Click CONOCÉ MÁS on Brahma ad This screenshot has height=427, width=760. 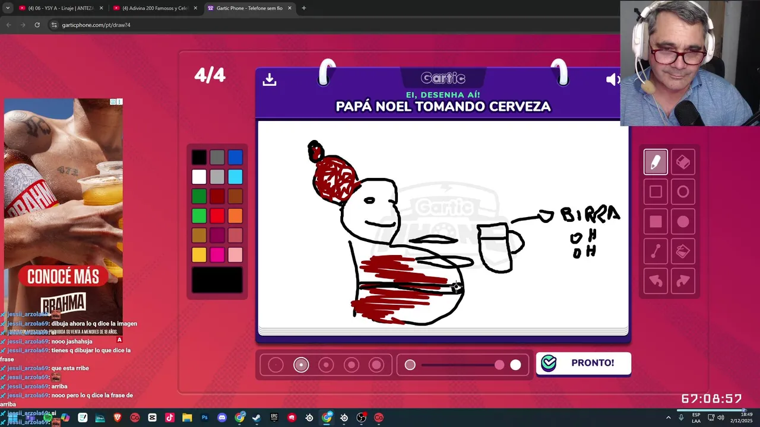63,276
